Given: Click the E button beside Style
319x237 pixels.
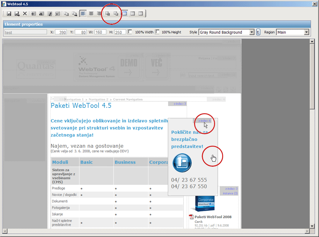Looking at the screenshot, I should 258,32.
